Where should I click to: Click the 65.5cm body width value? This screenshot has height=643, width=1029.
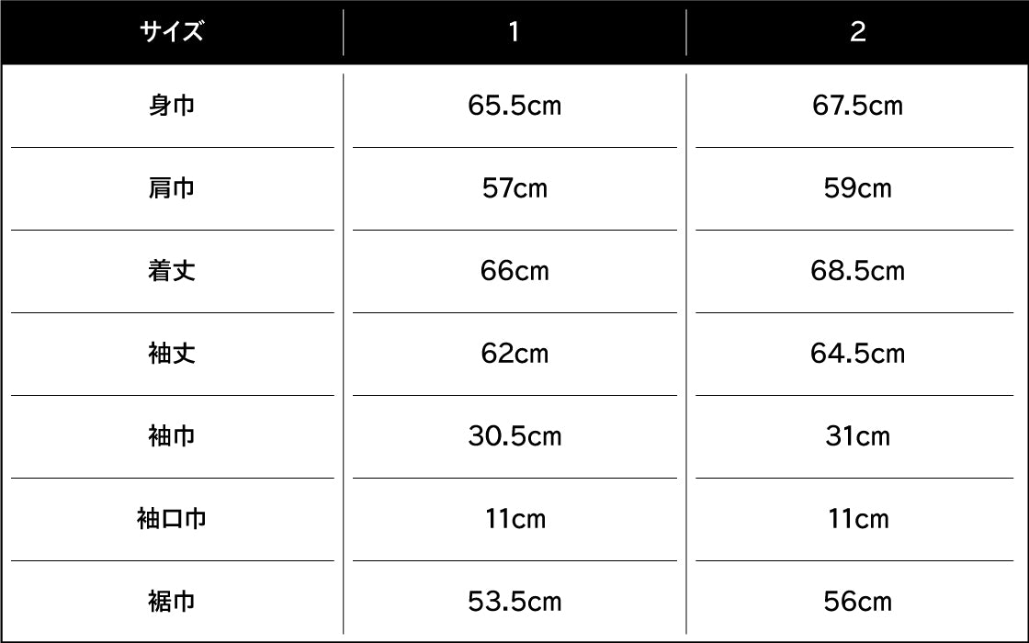coord(514,107)
